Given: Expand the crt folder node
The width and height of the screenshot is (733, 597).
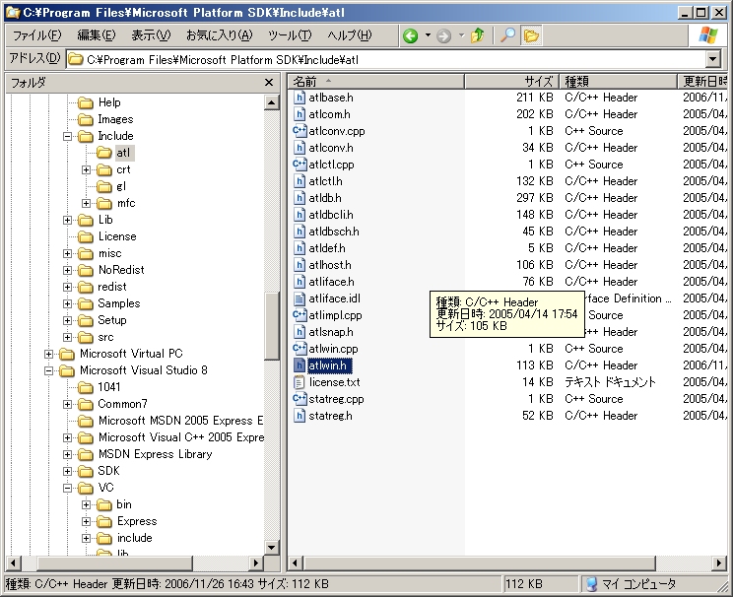Looking at the screenshot, I should pyautogui.click(x=86, y=169).
